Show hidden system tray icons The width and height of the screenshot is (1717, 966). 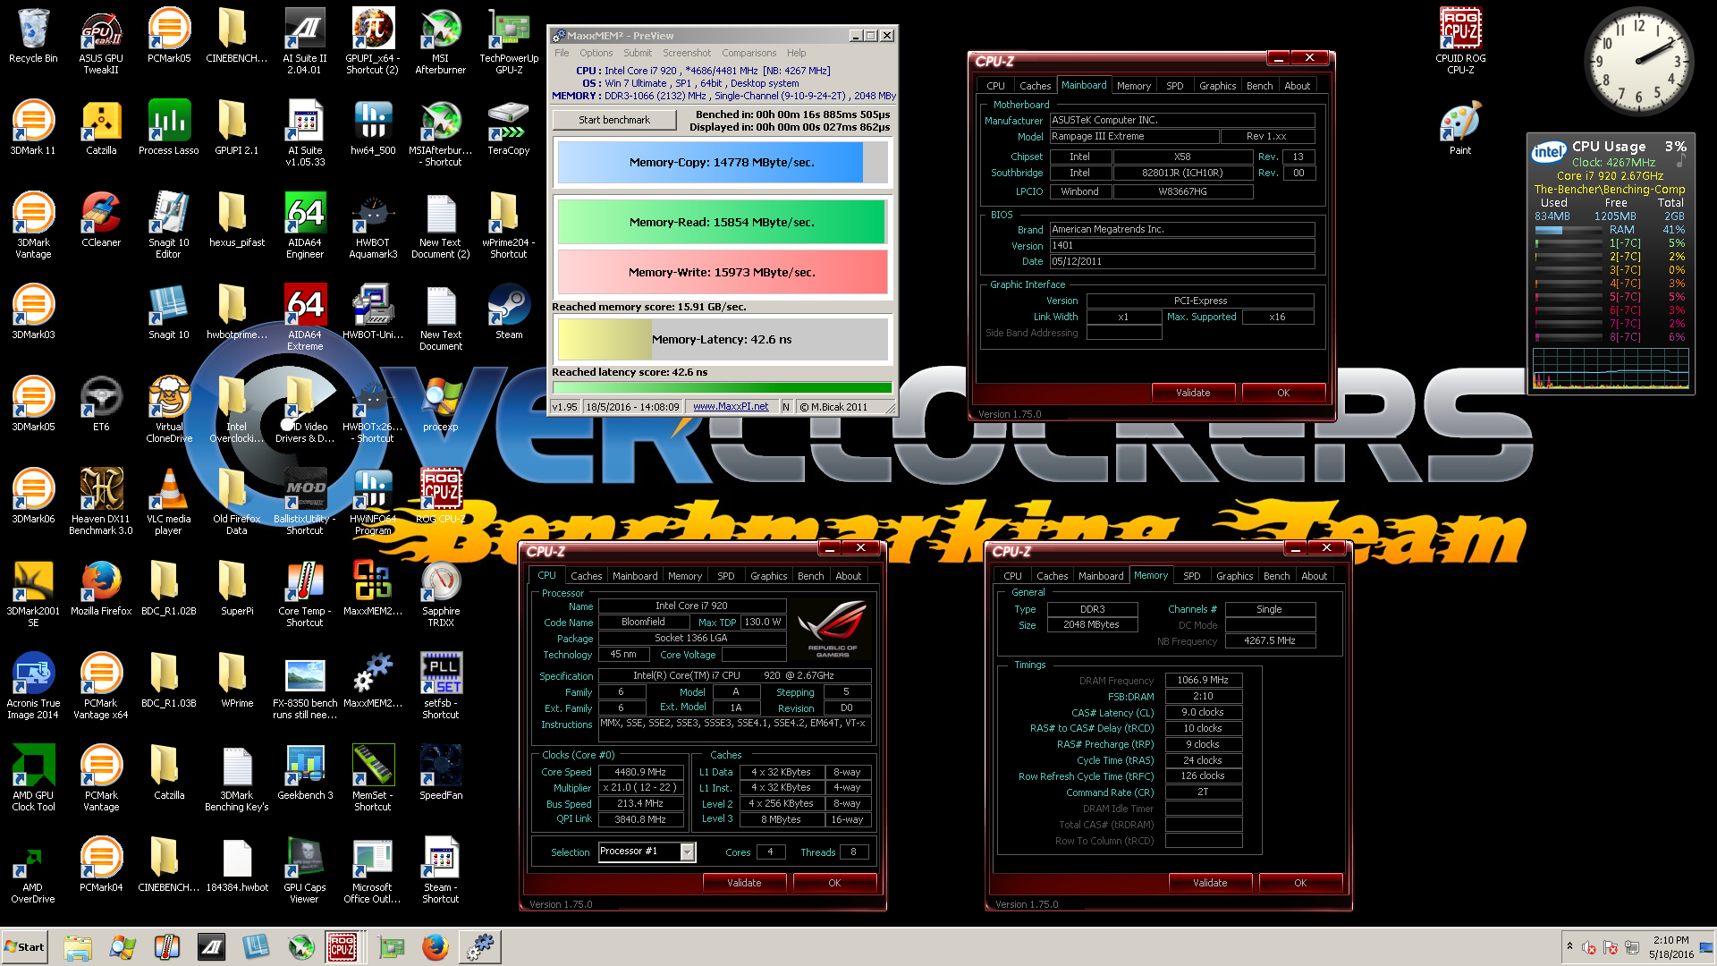(1569, 946)
